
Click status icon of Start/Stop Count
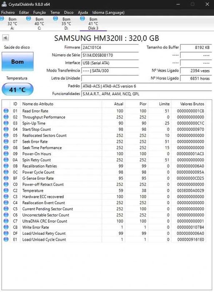coord(6,129)
